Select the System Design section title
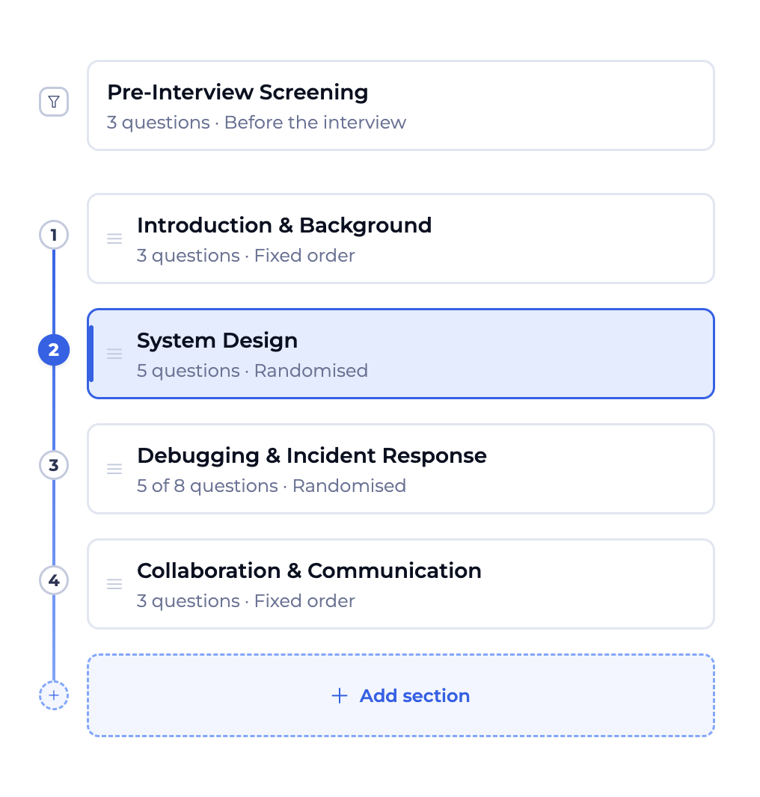 pyautogui.click(x=217, y=340)
